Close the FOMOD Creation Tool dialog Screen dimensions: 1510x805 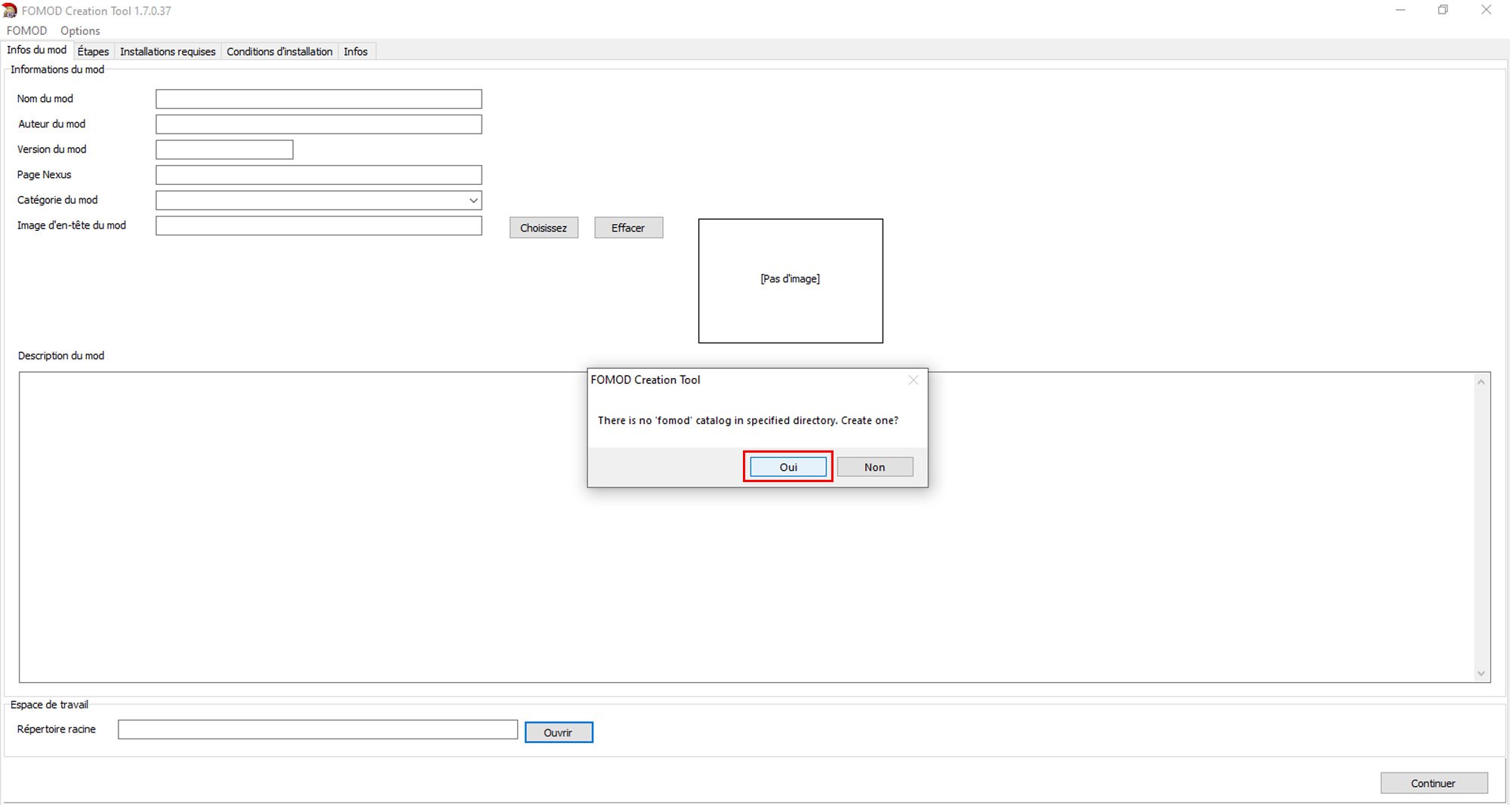[x=914, y=379]
